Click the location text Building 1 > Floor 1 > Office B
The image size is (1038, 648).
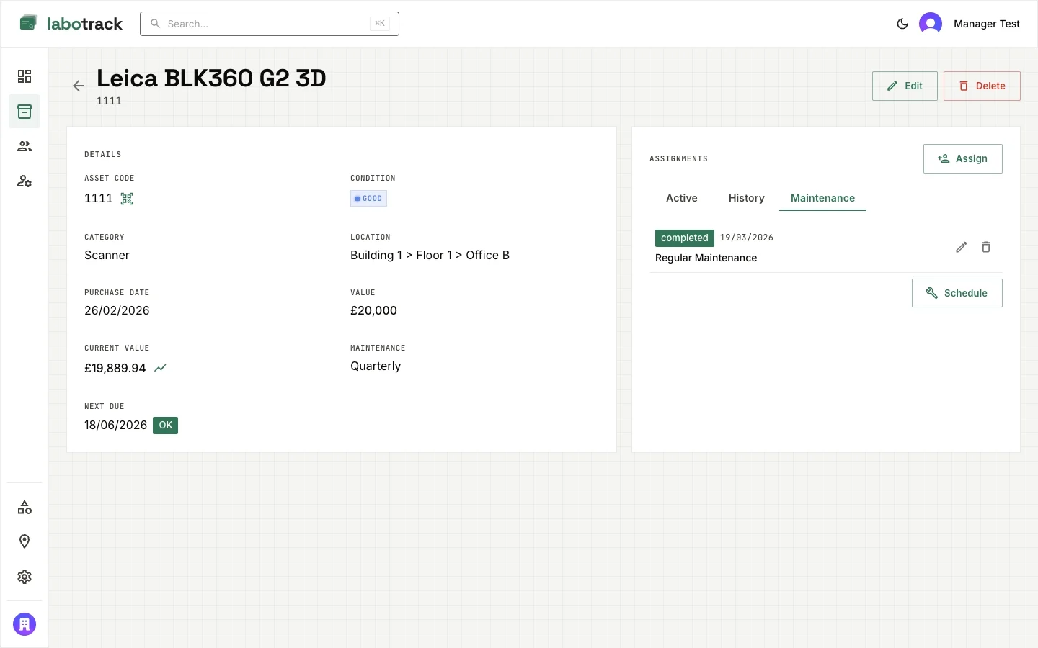coord(430,255)
